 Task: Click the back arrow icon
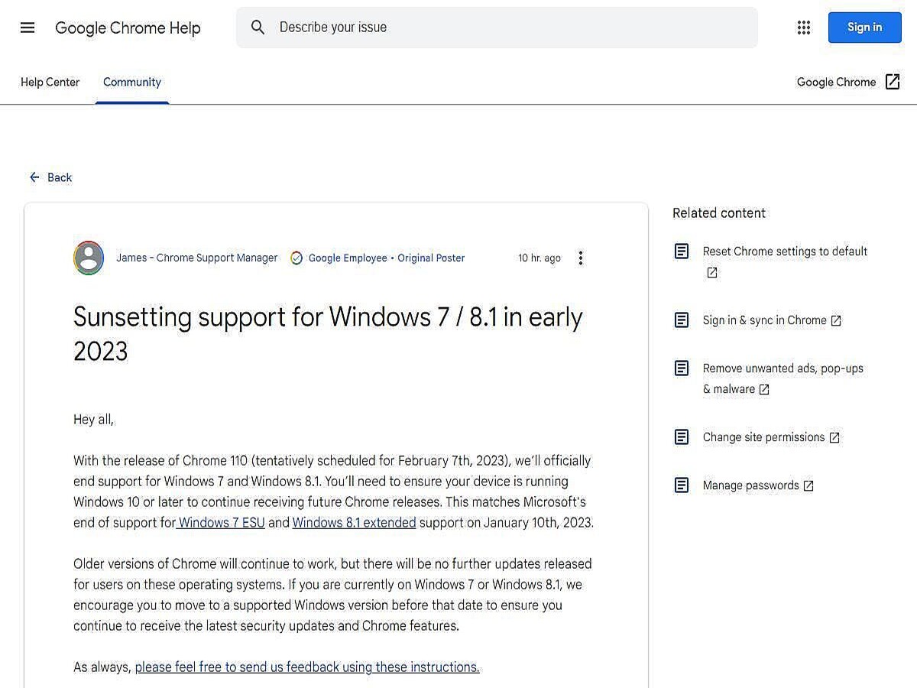click(x=34, y=177)
